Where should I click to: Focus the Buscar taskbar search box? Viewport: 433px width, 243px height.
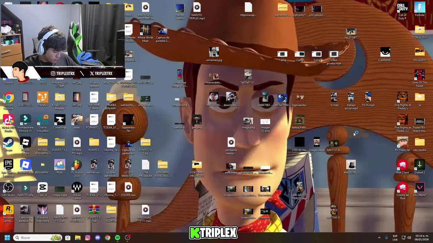click(38, 238)
